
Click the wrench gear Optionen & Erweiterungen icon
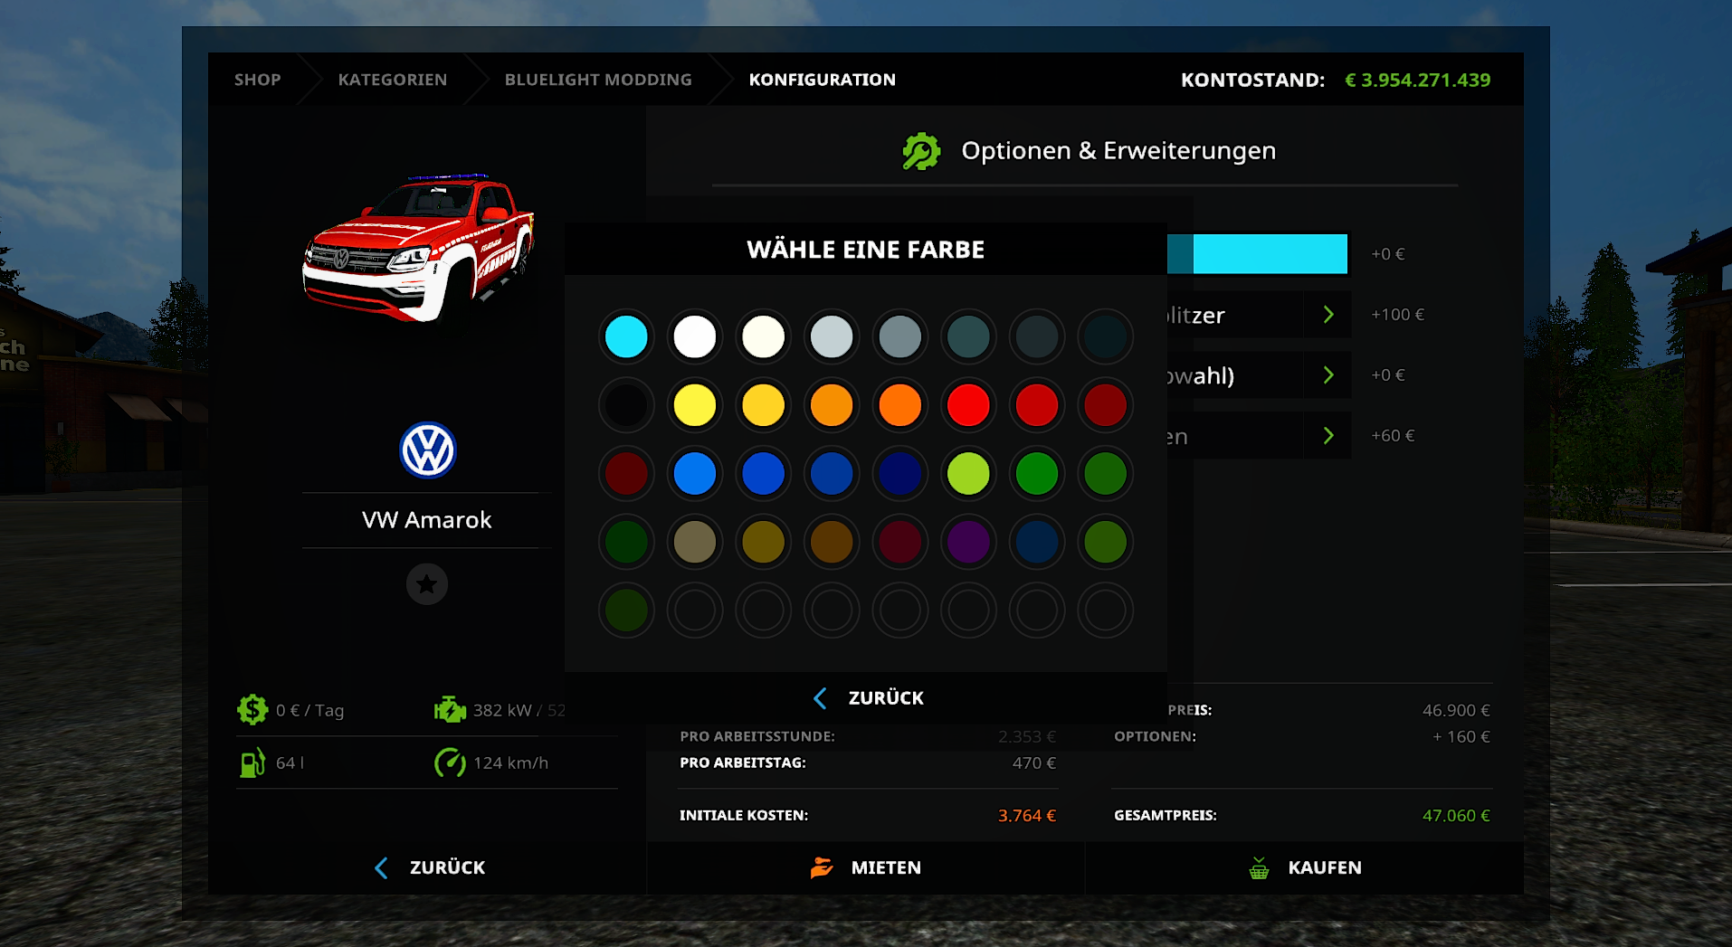[x=921, y=151]
